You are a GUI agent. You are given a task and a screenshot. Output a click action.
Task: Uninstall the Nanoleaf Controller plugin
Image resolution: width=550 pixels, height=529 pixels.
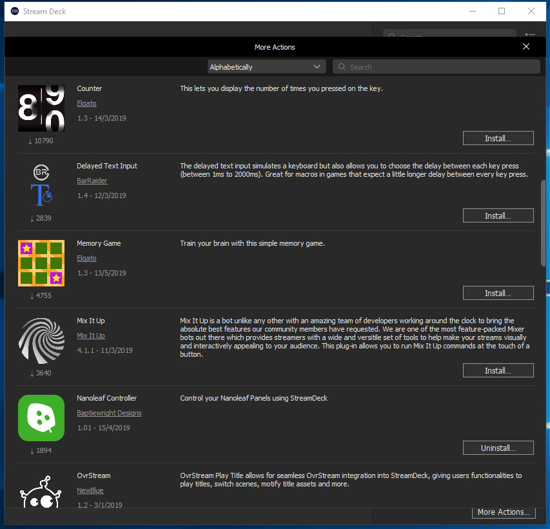498,448
